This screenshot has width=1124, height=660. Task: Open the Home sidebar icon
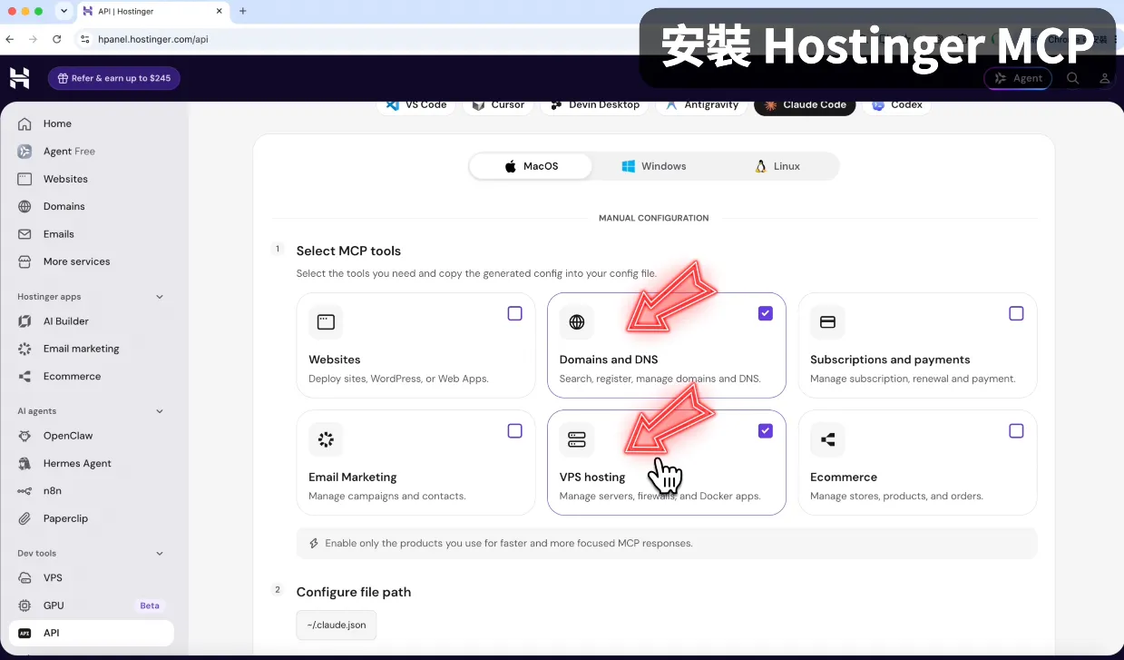[x=24, y=123]
